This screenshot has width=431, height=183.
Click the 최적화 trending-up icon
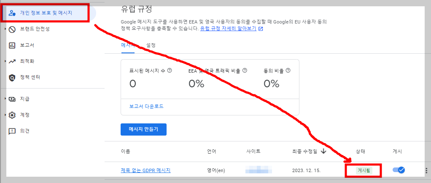coord(12,62)
